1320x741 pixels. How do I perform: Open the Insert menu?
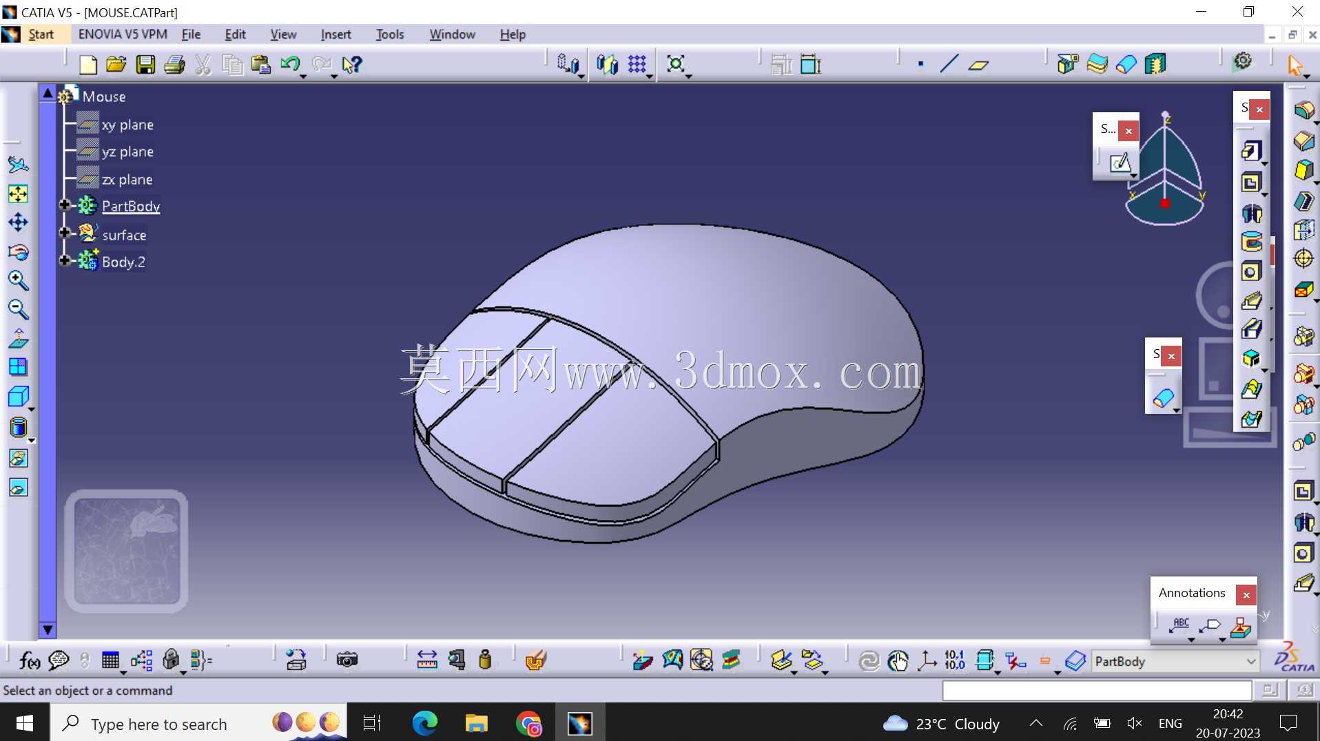[336, 34]
